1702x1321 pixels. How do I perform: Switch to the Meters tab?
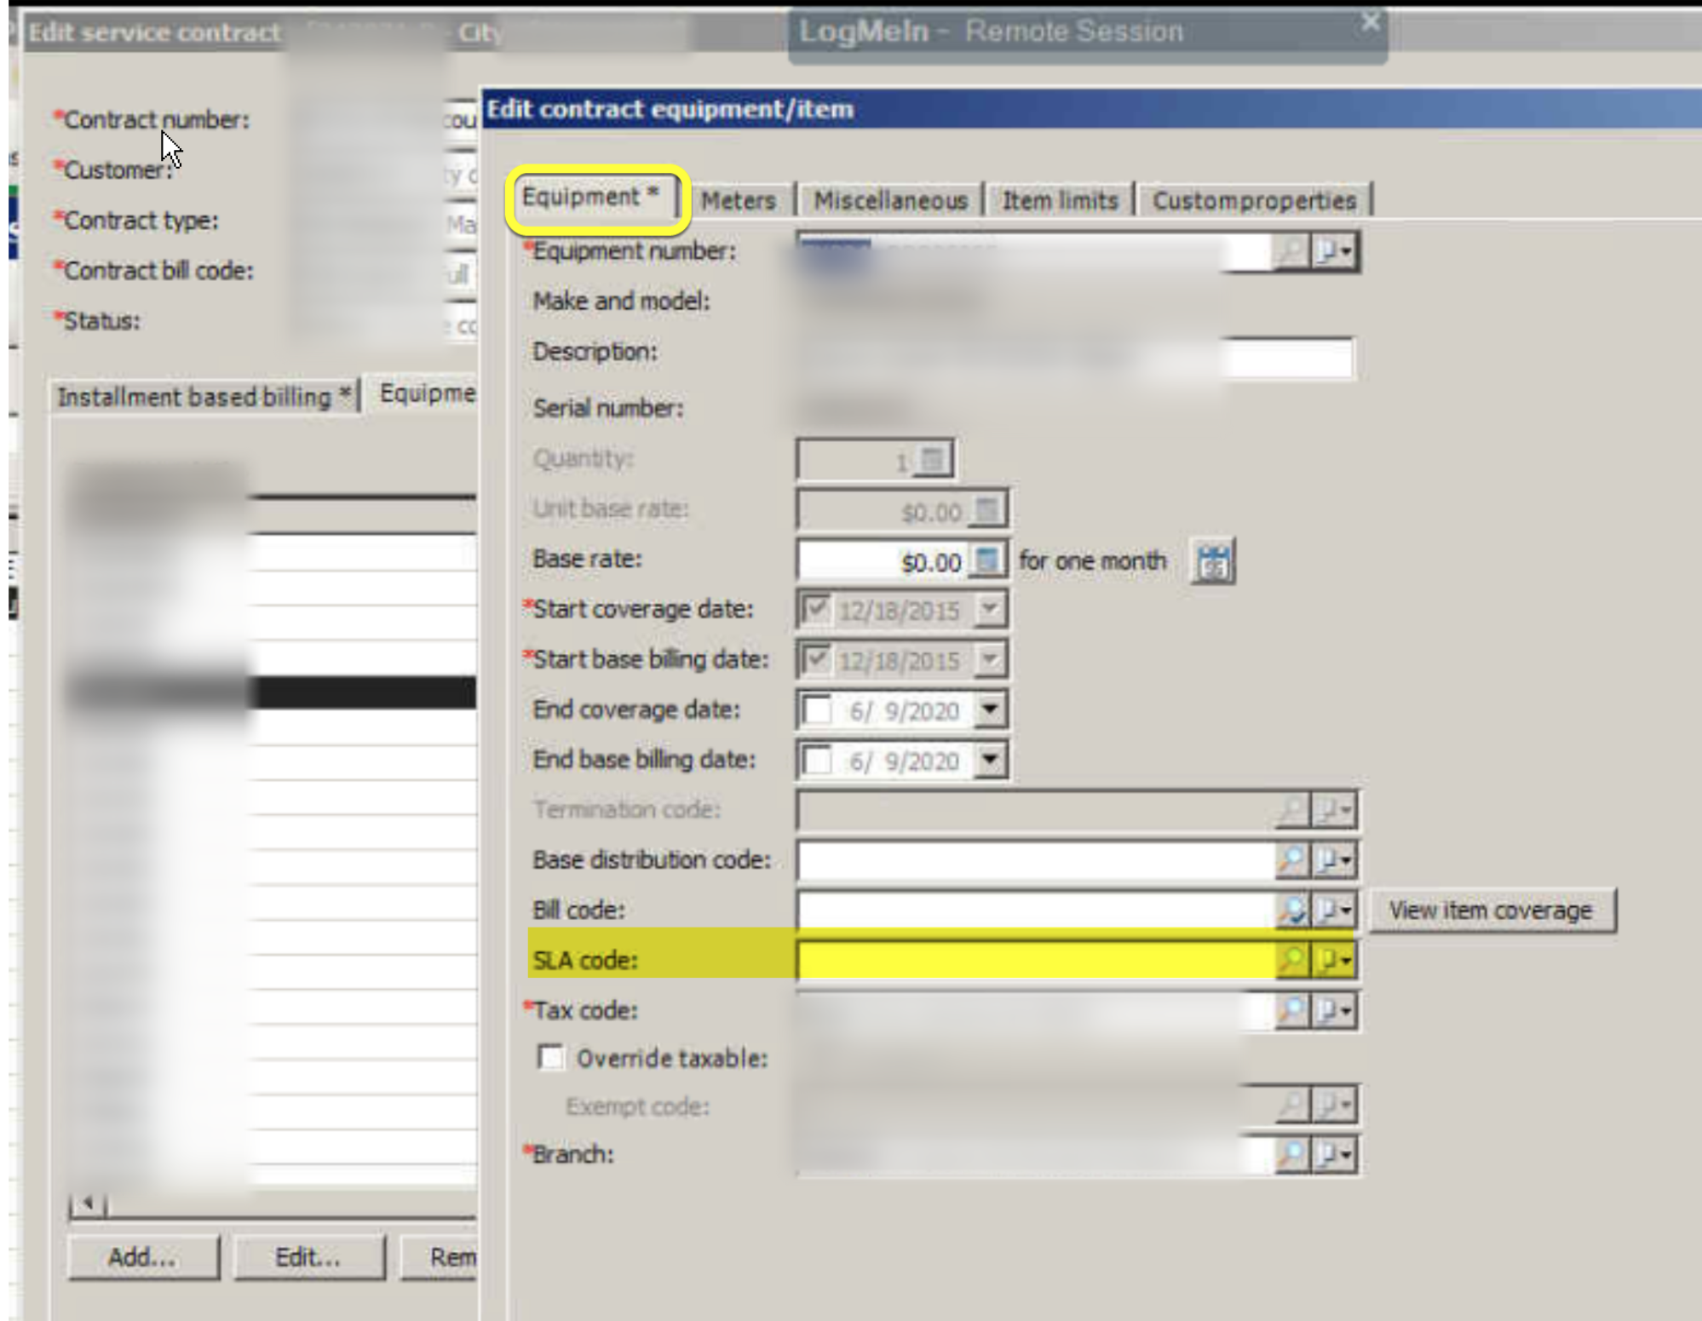[739, 201]
